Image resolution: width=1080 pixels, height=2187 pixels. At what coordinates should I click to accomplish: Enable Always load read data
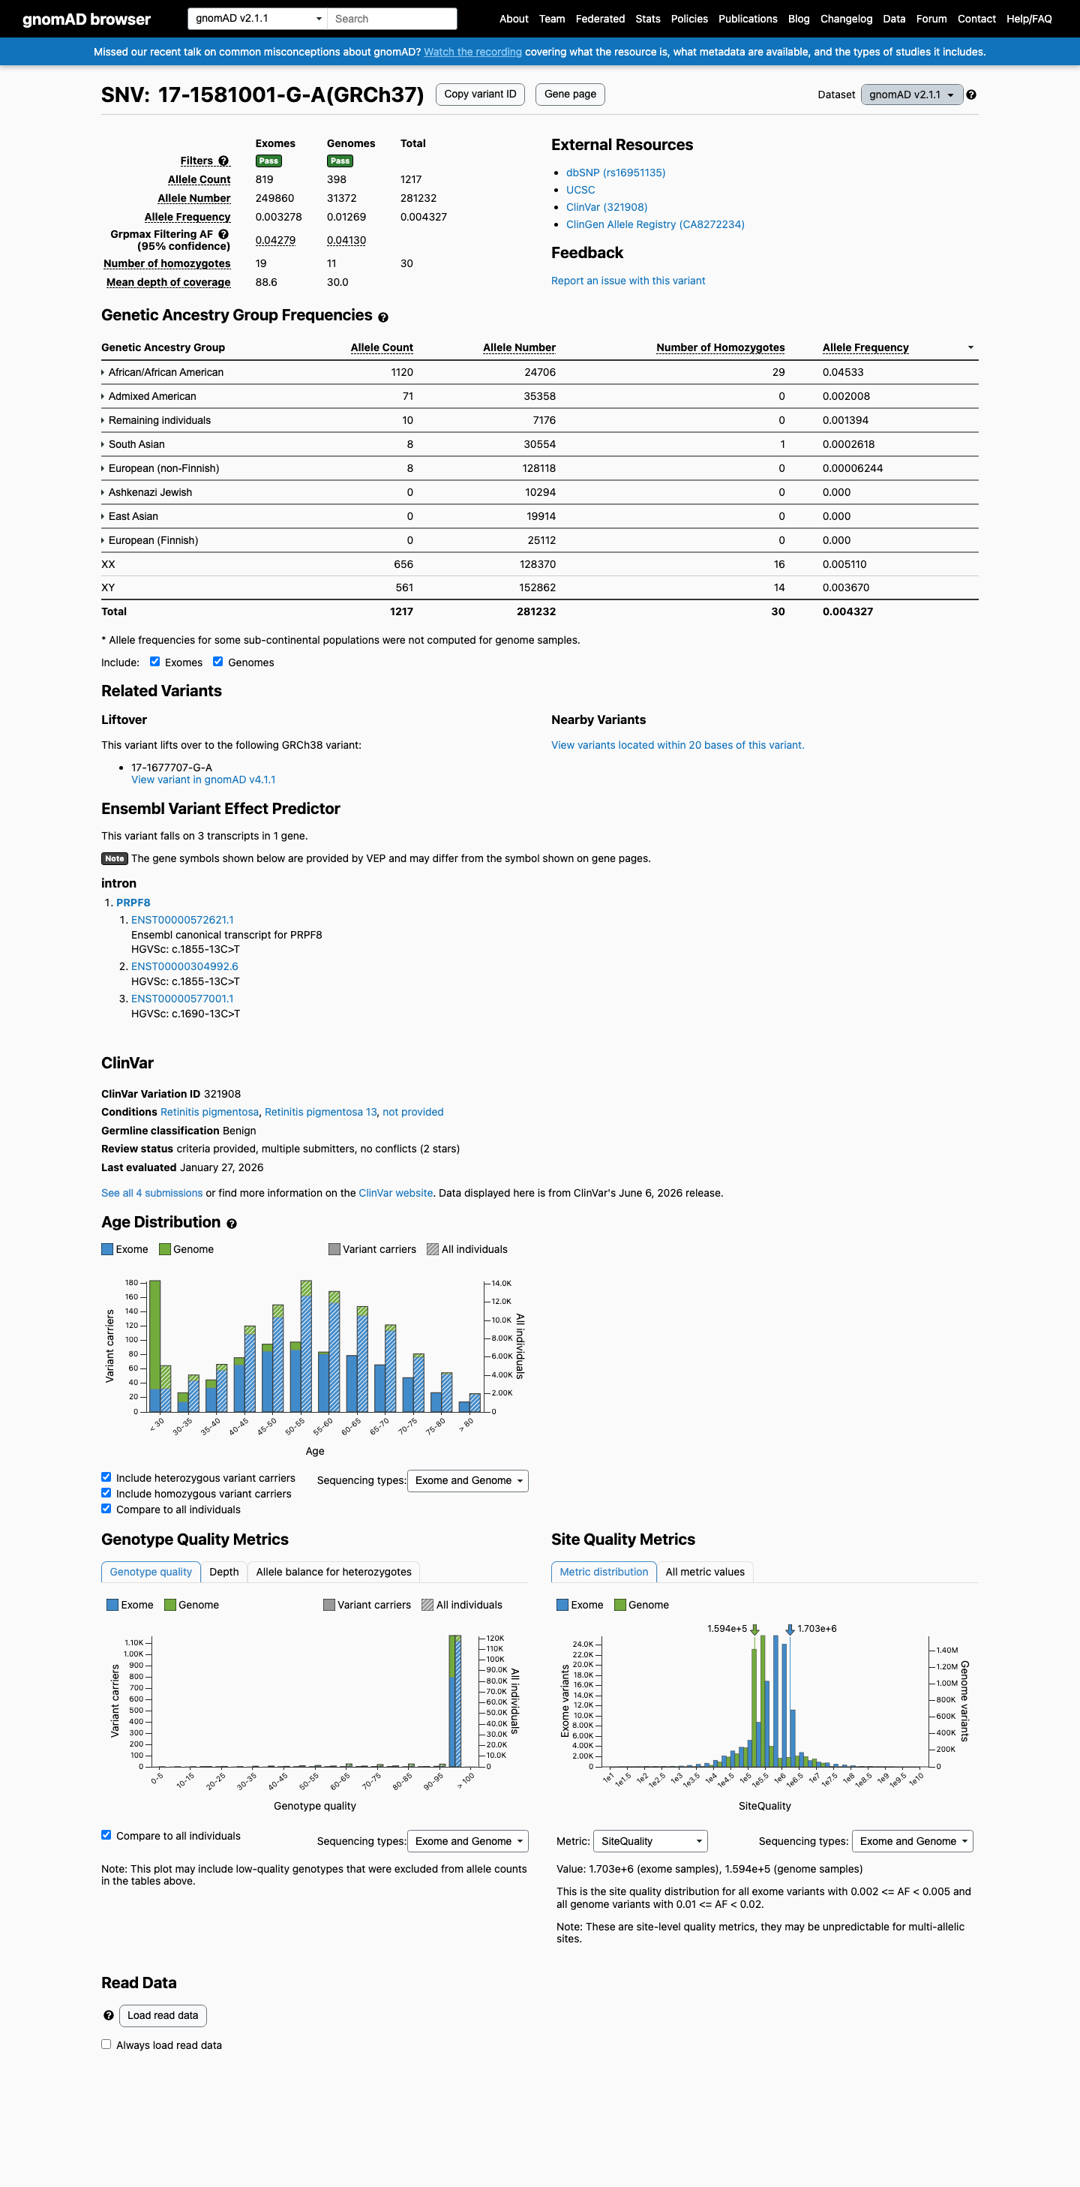pos(106,2044)
